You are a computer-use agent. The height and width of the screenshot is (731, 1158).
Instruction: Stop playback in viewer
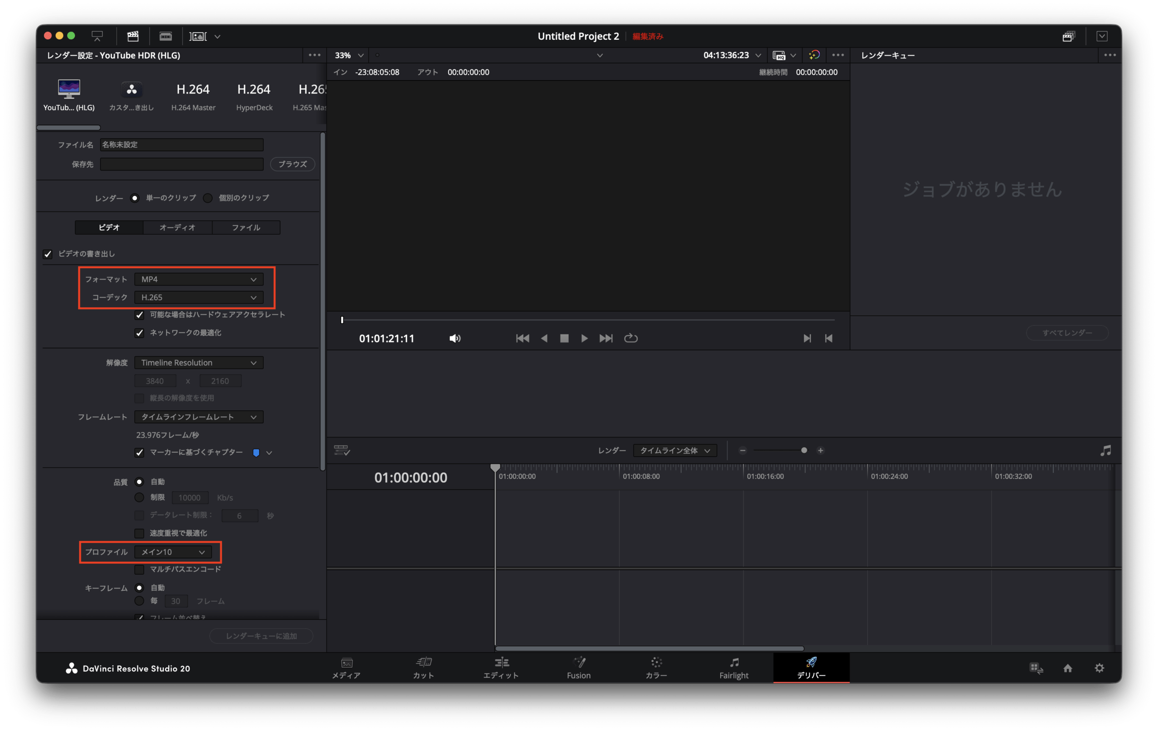(564, 338)
